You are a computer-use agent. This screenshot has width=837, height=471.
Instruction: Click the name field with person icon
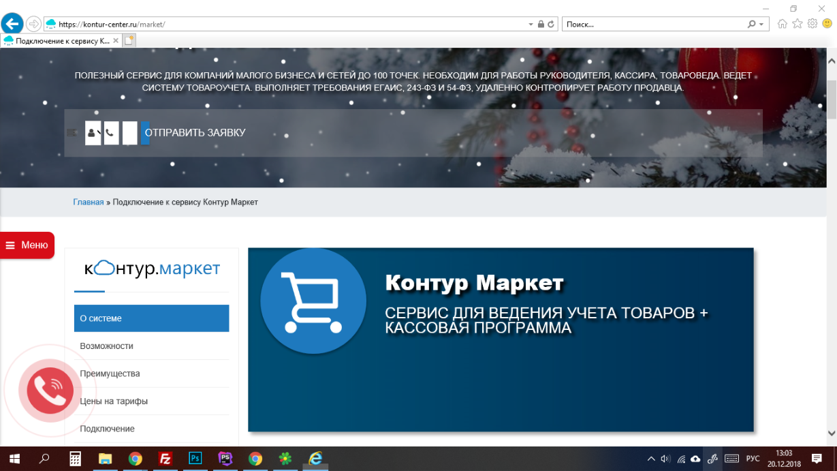click(93, 133)
